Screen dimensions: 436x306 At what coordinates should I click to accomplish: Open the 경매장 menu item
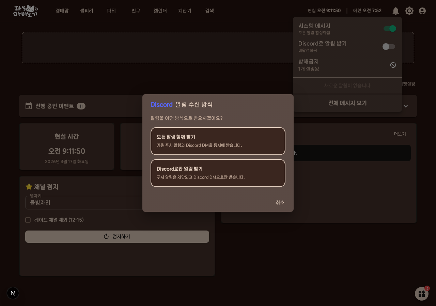tap(62, 11)
